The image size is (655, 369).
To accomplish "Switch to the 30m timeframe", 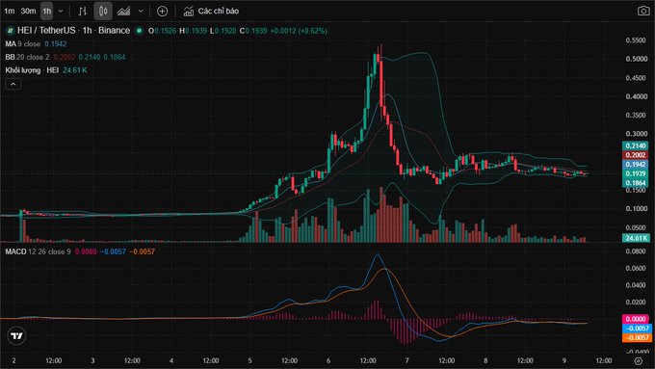I will (28, 11).
